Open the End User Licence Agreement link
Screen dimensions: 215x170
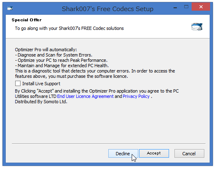[x=85, y=96]
